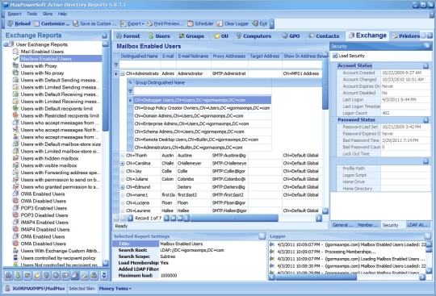Expand the CN=Luciana row
This screenshot has height=296, width=436.
(x=123, y=203)
